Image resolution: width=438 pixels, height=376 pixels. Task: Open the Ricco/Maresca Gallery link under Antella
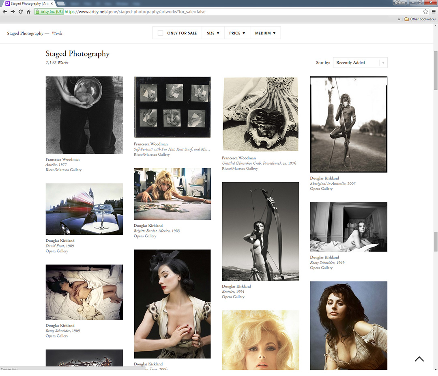point(64,170)
